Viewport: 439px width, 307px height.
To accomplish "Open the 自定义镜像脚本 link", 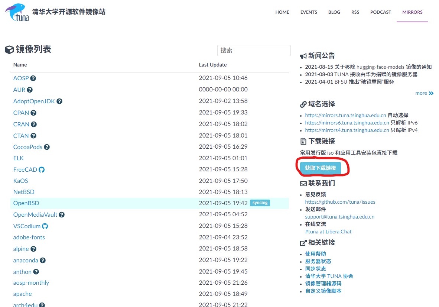I will coord(323,291).
